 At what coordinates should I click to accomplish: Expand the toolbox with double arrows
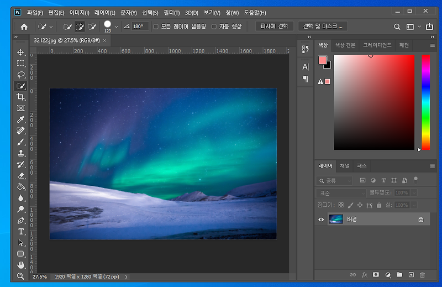16,36
